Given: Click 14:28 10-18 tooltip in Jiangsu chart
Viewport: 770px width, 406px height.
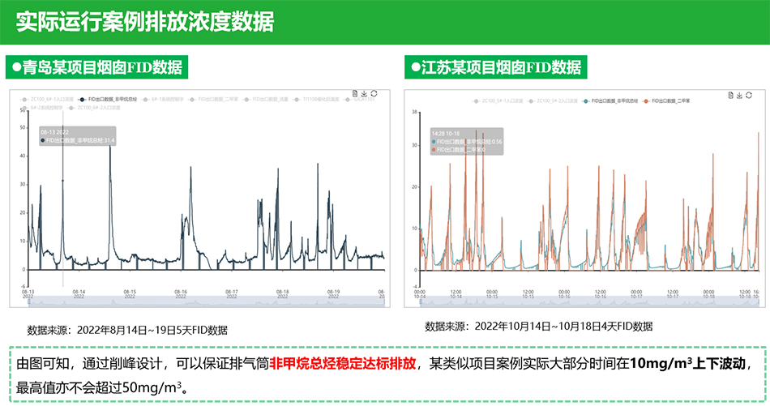Looking at the screenshot, I should tap(467, 142).
